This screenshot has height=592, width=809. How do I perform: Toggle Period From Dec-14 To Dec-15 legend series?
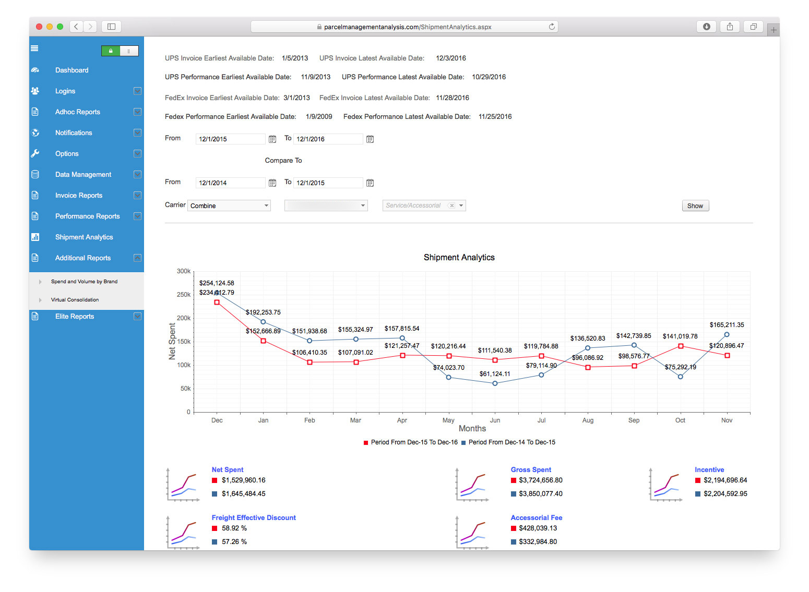coord(508,442)
